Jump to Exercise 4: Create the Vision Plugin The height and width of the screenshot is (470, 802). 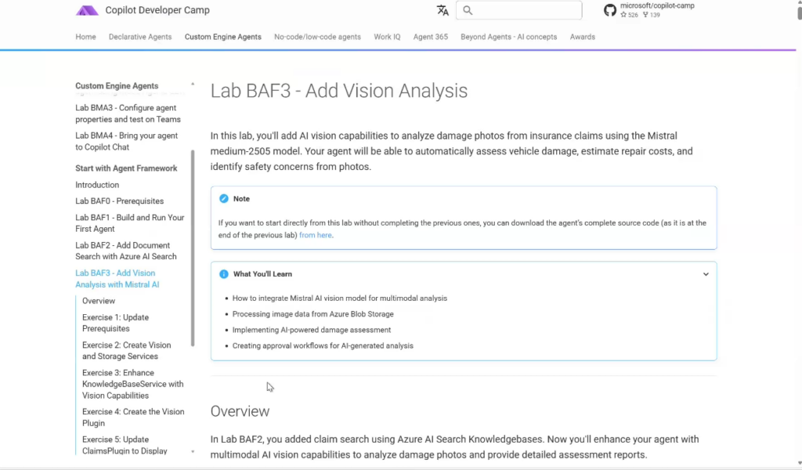pyautogui.click(x=132, y=417)
